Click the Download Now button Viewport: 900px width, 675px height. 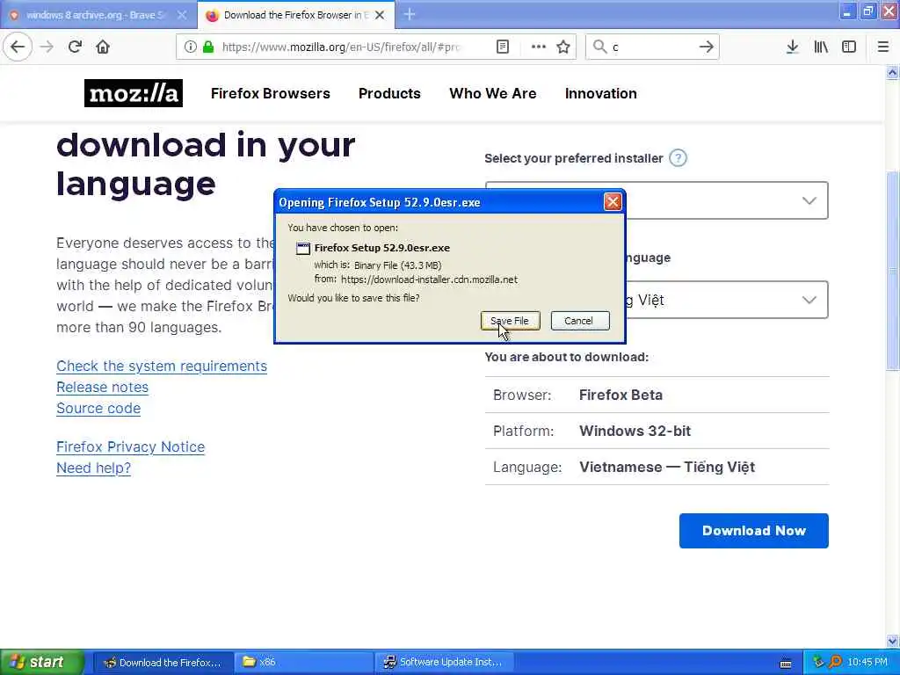tap(753, 531)
